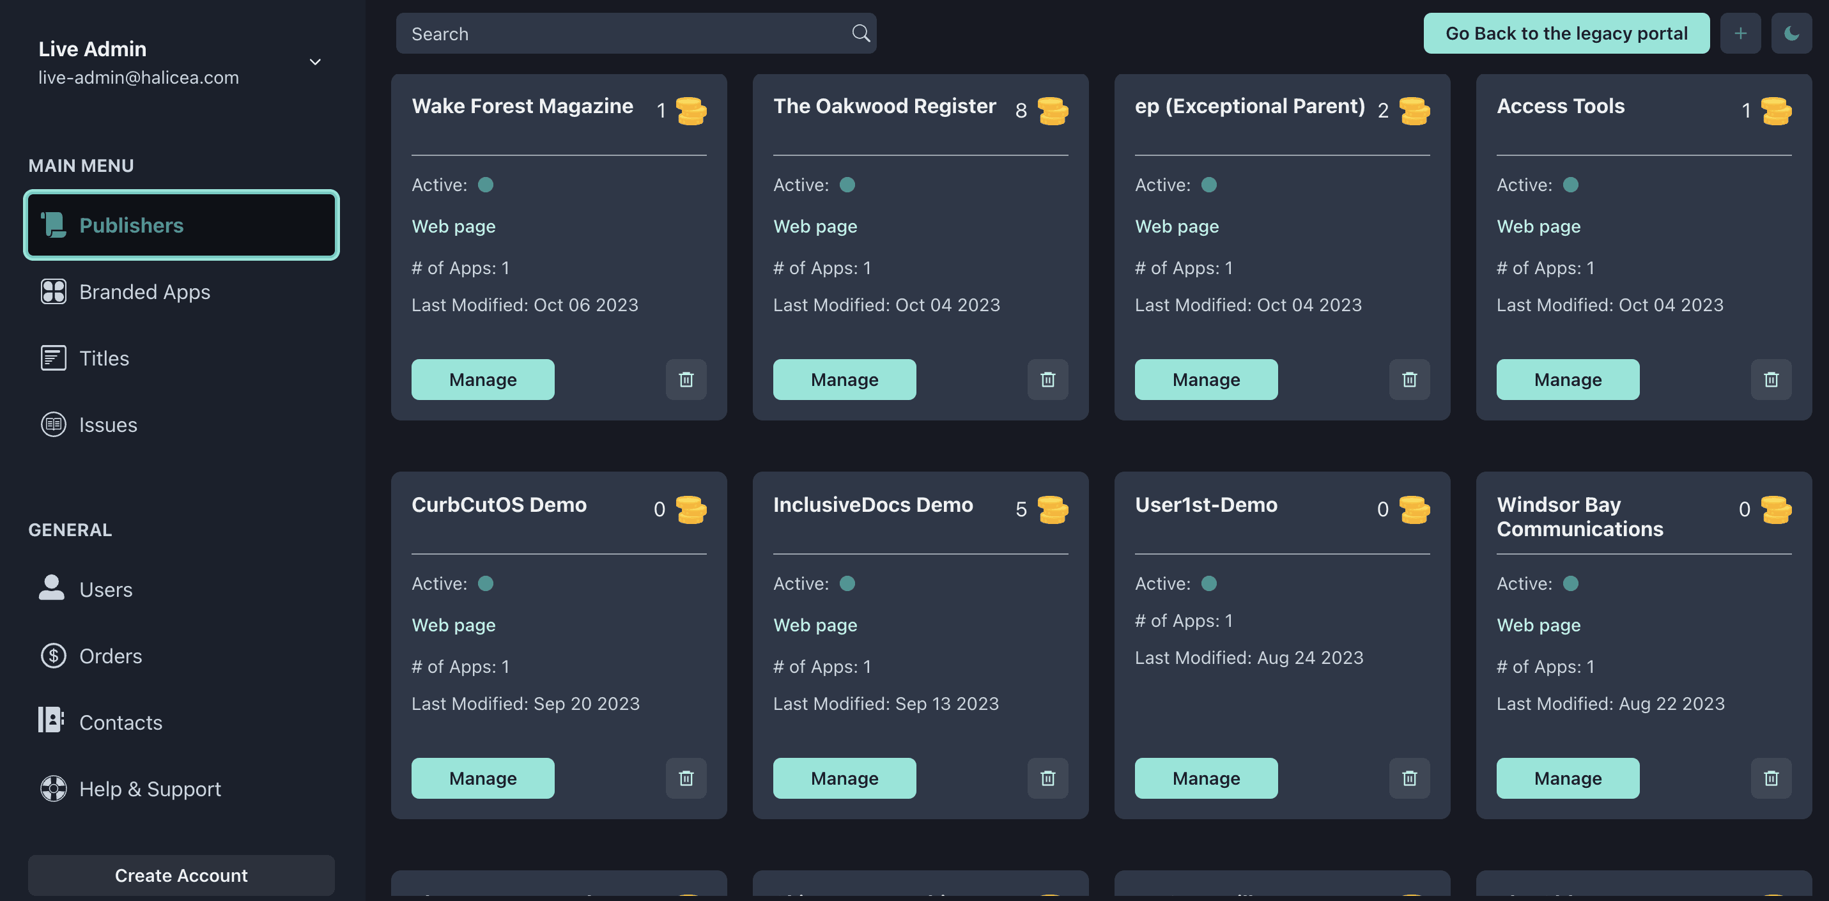This screenshot has width=1829, height=901.
Task: Delete Wake Forest Magazine via trash icon
Action: 686,379
